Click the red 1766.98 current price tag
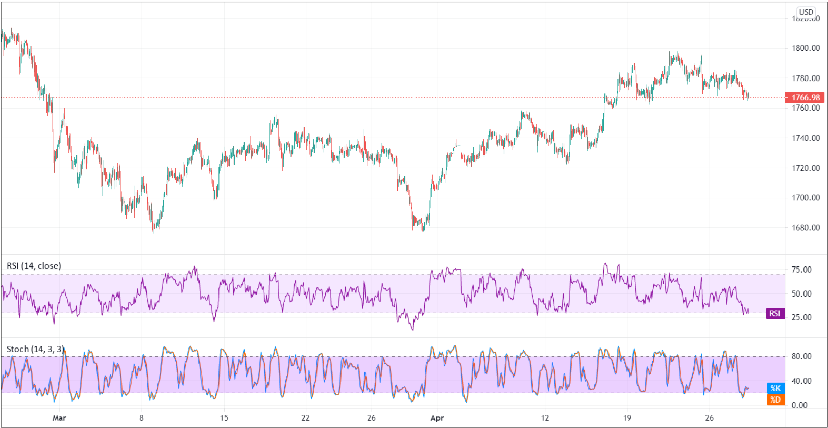828x428 pixels. click(x=805, y=97)
